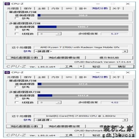Image resolution: width=139 pixels, height=139 pixels.
Task: Minimize the top CPU-Z window
Action: pos(98,4)
